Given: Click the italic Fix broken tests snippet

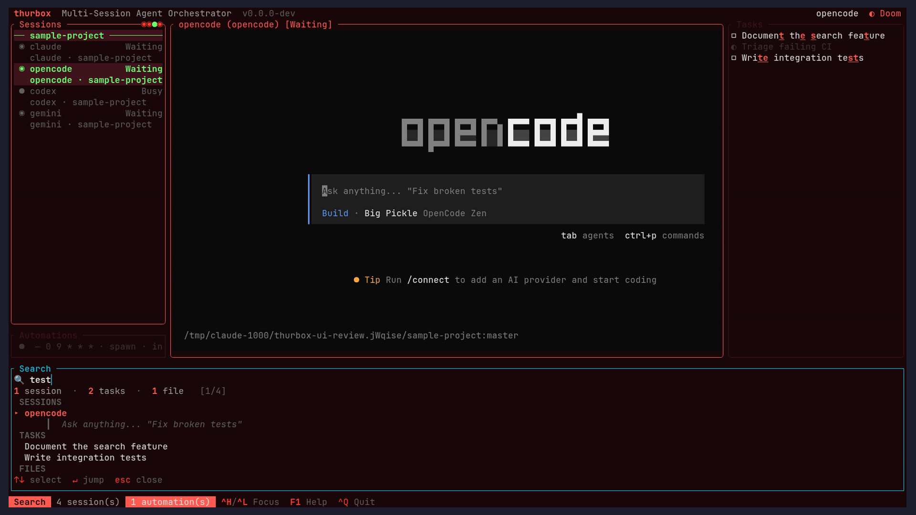Looking at the screenshot, I should tap(152, 425).
